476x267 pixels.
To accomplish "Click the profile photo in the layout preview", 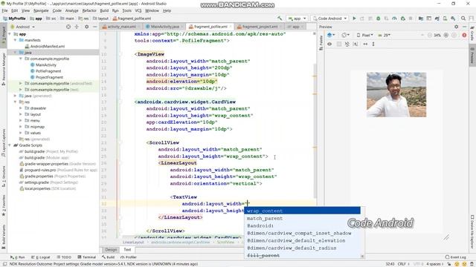I will [396, 94].
